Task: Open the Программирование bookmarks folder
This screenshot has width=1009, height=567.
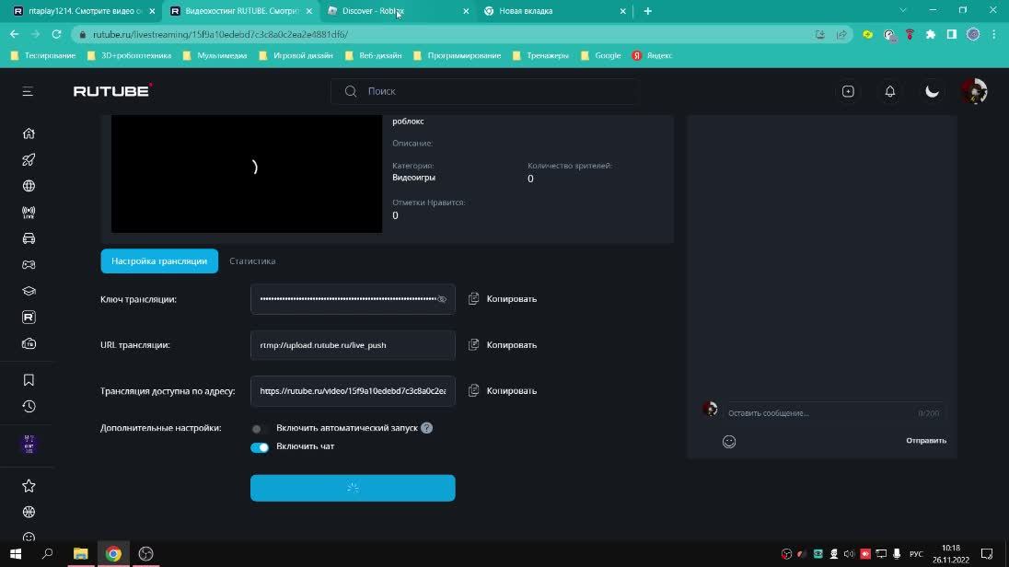Action: (457, 55)
